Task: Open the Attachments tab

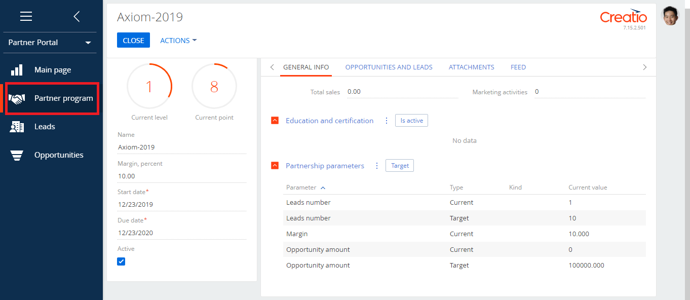Action: [x=471, y=67]
